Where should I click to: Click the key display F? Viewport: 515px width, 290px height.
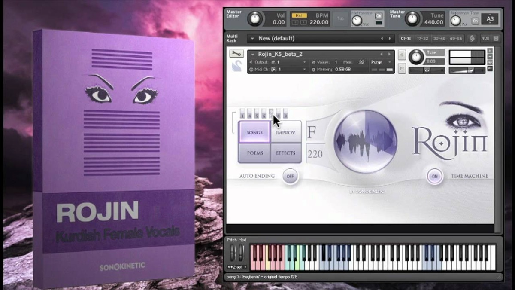click(312, 133)
